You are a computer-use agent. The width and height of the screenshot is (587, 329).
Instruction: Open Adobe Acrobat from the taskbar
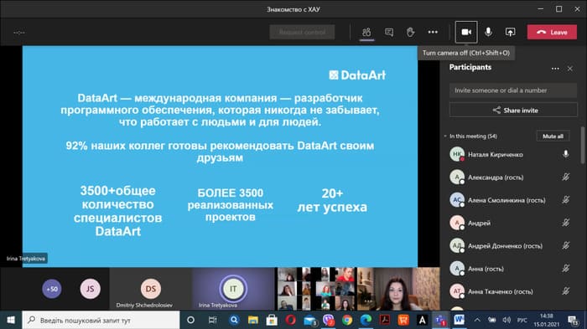point(385,320)
